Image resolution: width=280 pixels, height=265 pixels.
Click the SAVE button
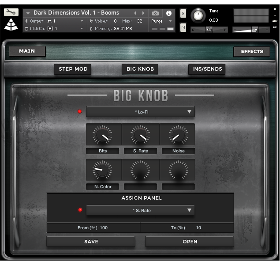(x=91, y=242)
